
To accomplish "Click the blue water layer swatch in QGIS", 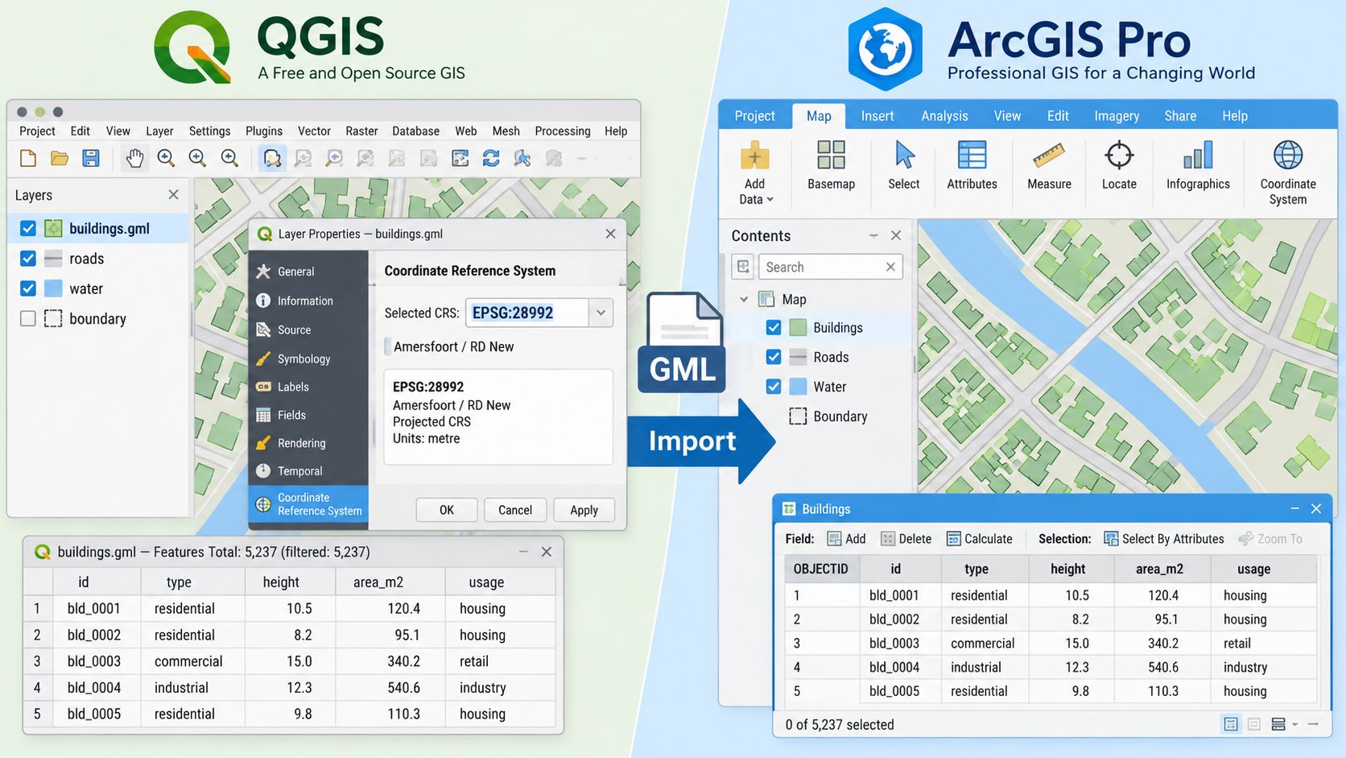I will 53,288.
